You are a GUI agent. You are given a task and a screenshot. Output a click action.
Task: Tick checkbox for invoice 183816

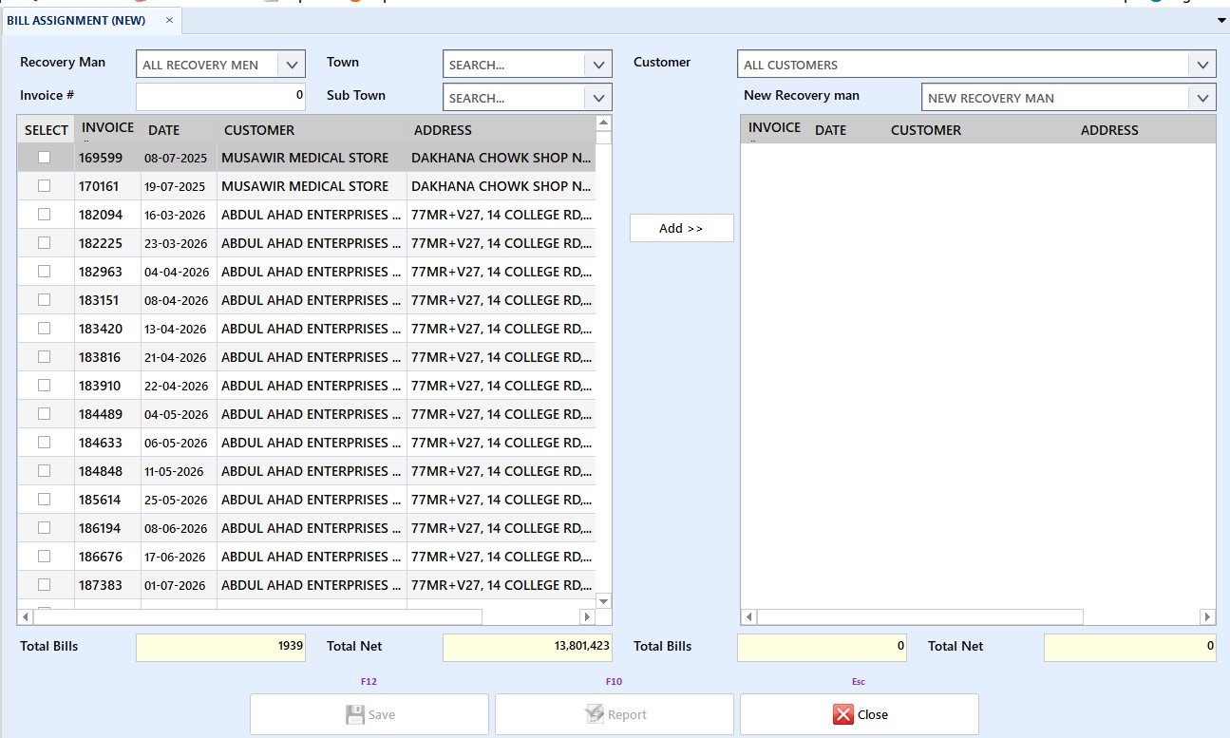pos(44,357)
